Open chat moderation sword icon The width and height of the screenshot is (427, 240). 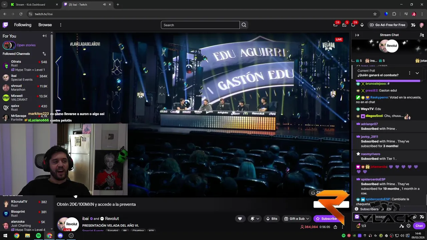click(x=402, y=226)
